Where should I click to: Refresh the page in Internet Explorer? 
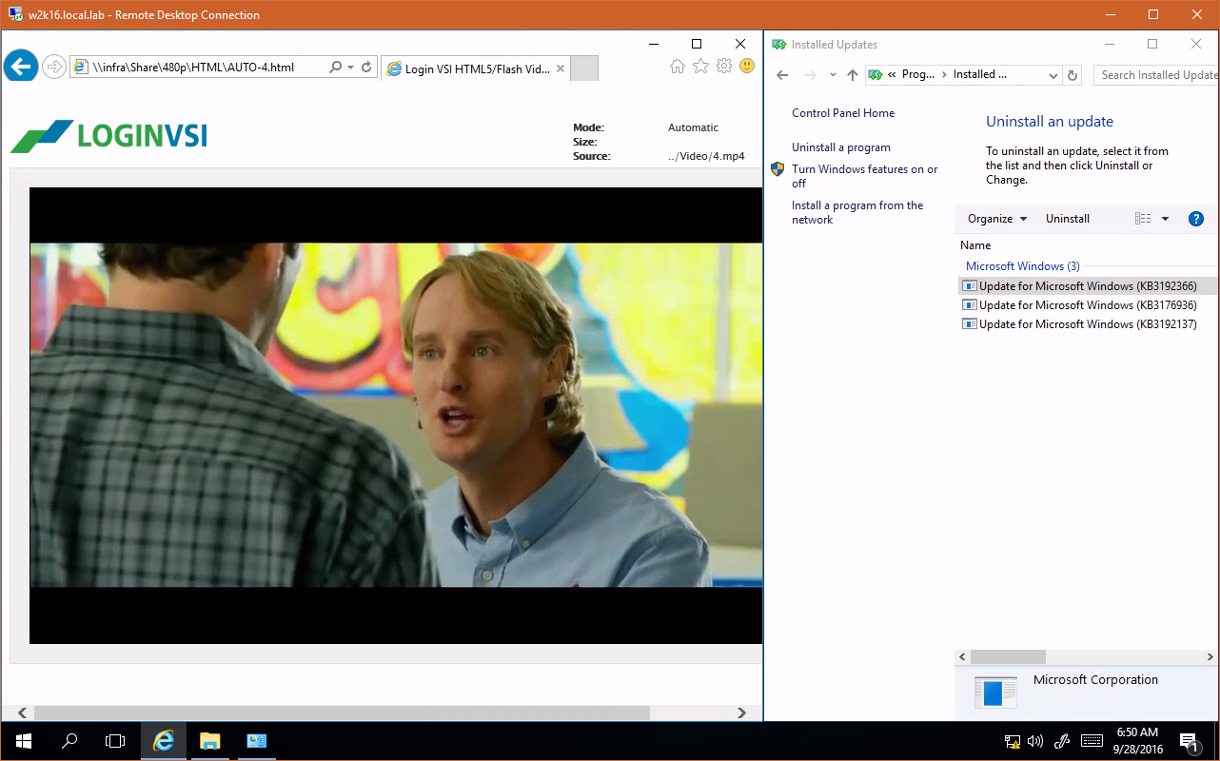pos(366,68)
